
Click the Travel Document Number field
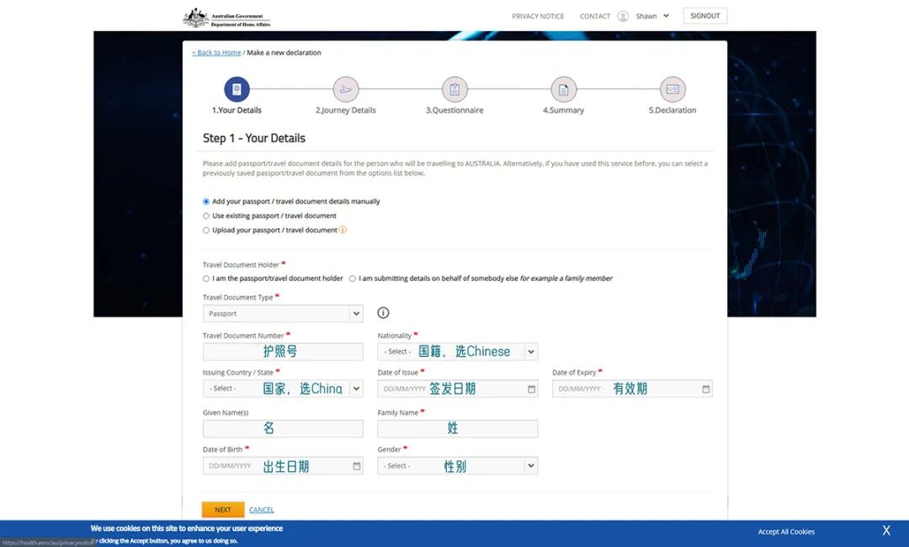[x=283, y=352]
